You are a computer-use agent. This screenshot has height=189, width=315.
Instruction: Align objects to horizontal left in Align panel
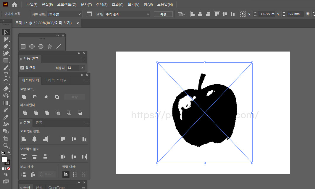point(24,139)
